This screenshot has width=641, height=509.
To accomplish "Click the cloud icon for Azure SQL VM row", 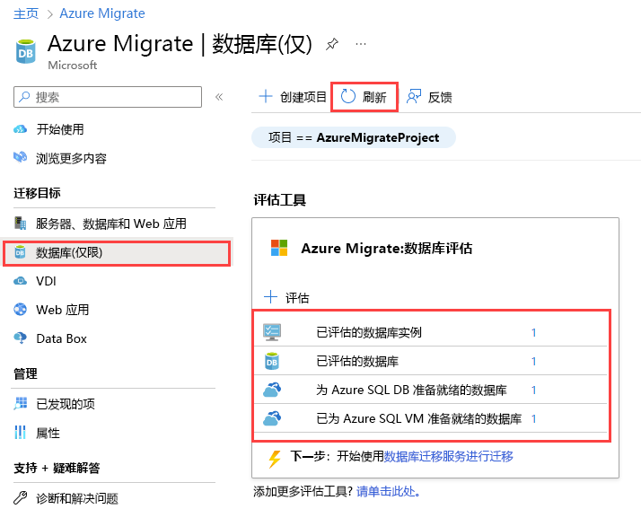I will click(x=272, y=418).
